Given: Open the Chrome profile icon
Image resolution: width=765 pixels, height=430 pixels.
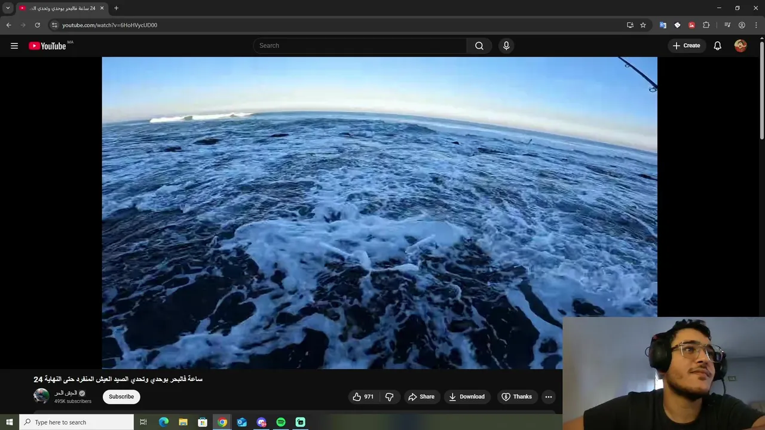Looking at the screenshot, I should (x=742, y=25).
